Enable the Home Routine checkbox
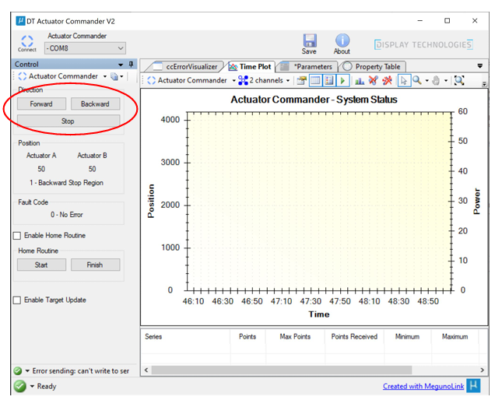This screenshot has height=400, width=502. click(17, 236)
